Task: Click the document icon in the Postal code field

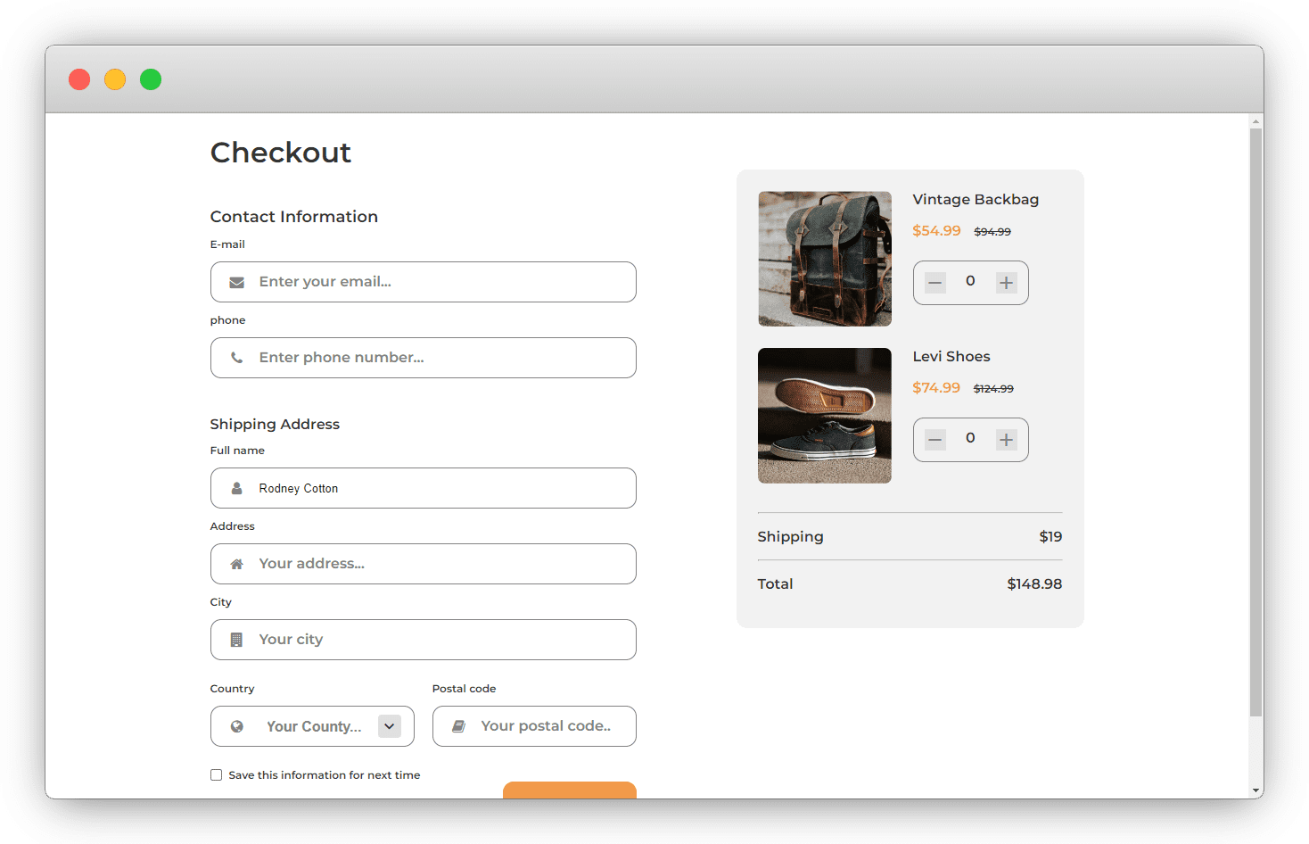Action: [x=459, y=726]
